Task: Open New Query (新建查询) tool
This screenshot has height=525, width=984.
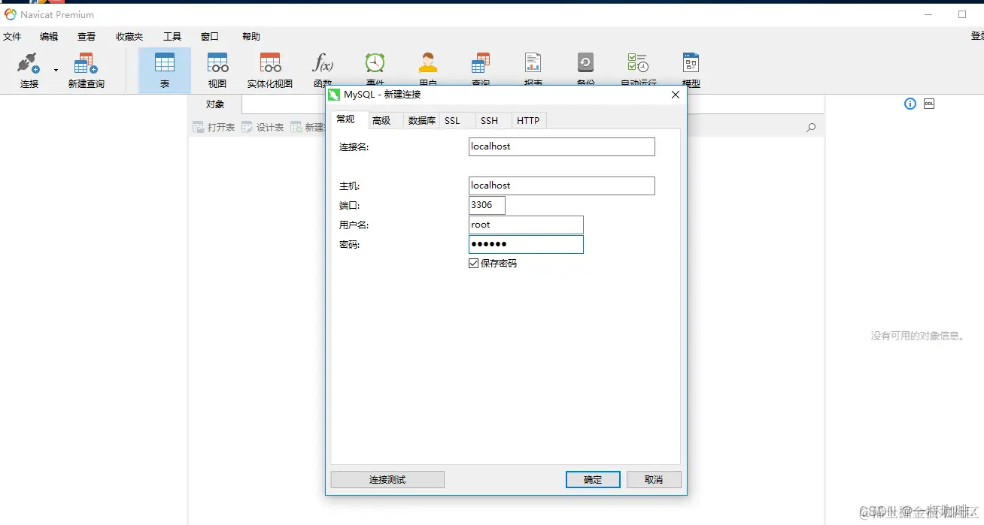Action: tap(86, 71)
